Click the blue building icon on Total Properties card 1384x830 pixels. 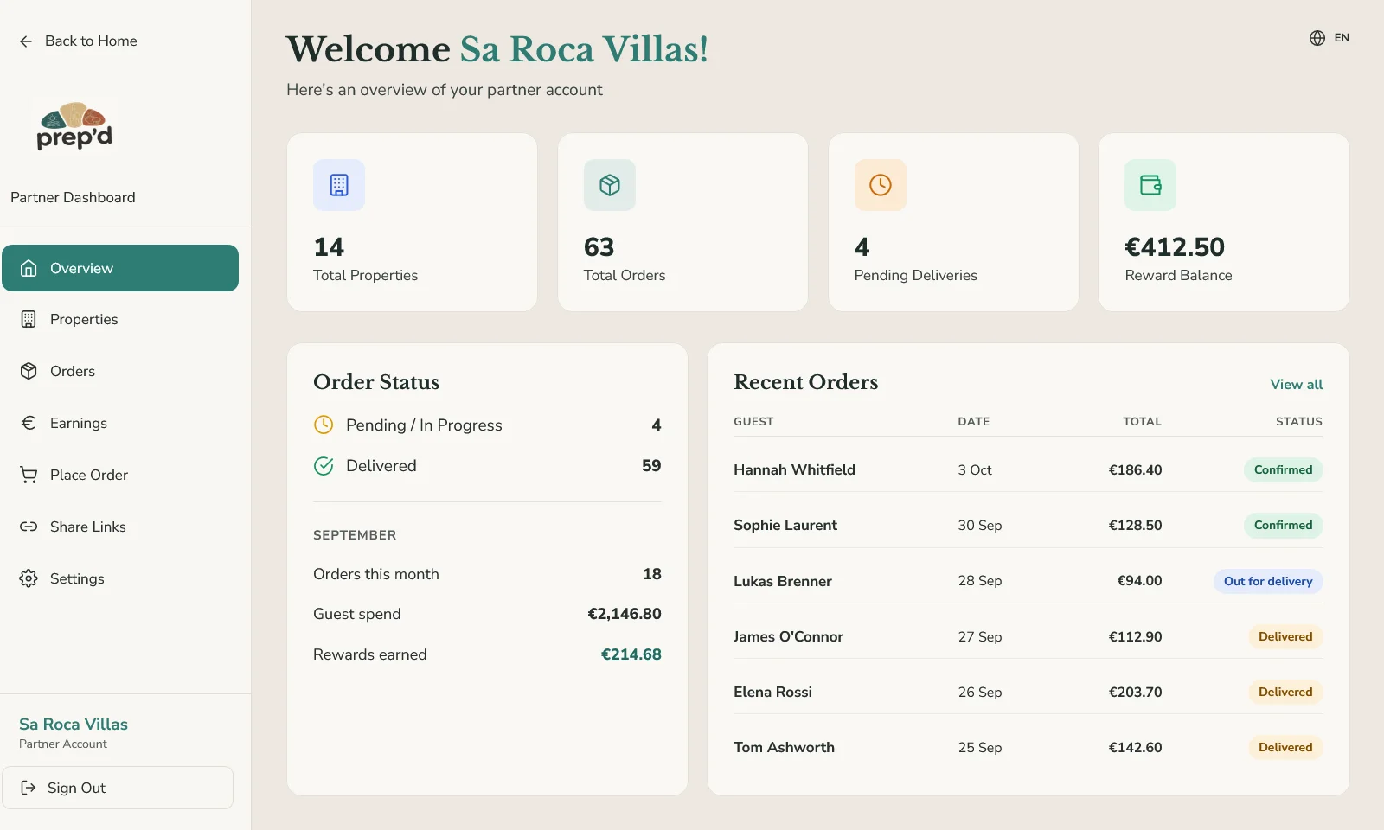[x=339, y=185]
